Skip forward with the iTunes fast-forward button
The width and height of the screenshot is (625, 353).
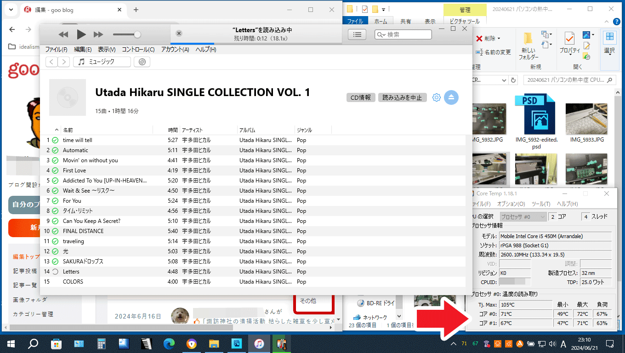pyautogui.click(x=98, y=34)
